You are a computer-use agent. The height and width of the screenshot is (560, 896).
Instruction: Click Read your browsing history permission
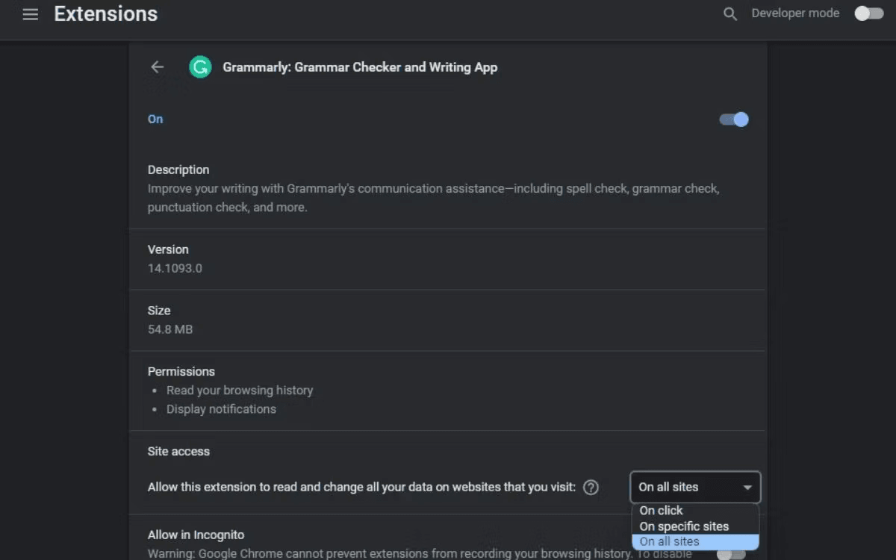(x=240, y=391)
